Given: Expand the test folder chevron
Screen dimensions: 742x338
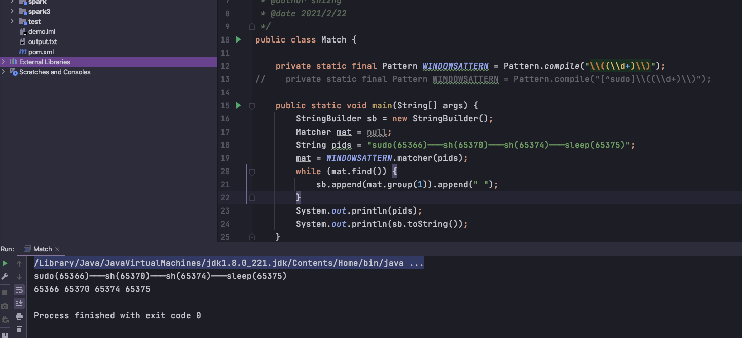Looking at the screenshot, I should pos(13,21).
